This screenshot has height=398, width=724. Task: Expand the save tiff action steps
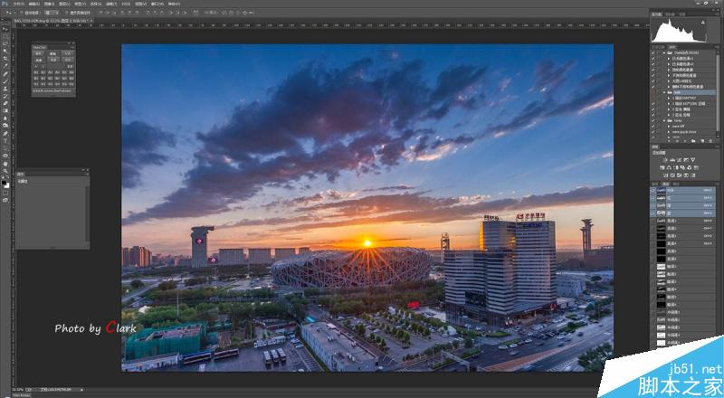669,127
